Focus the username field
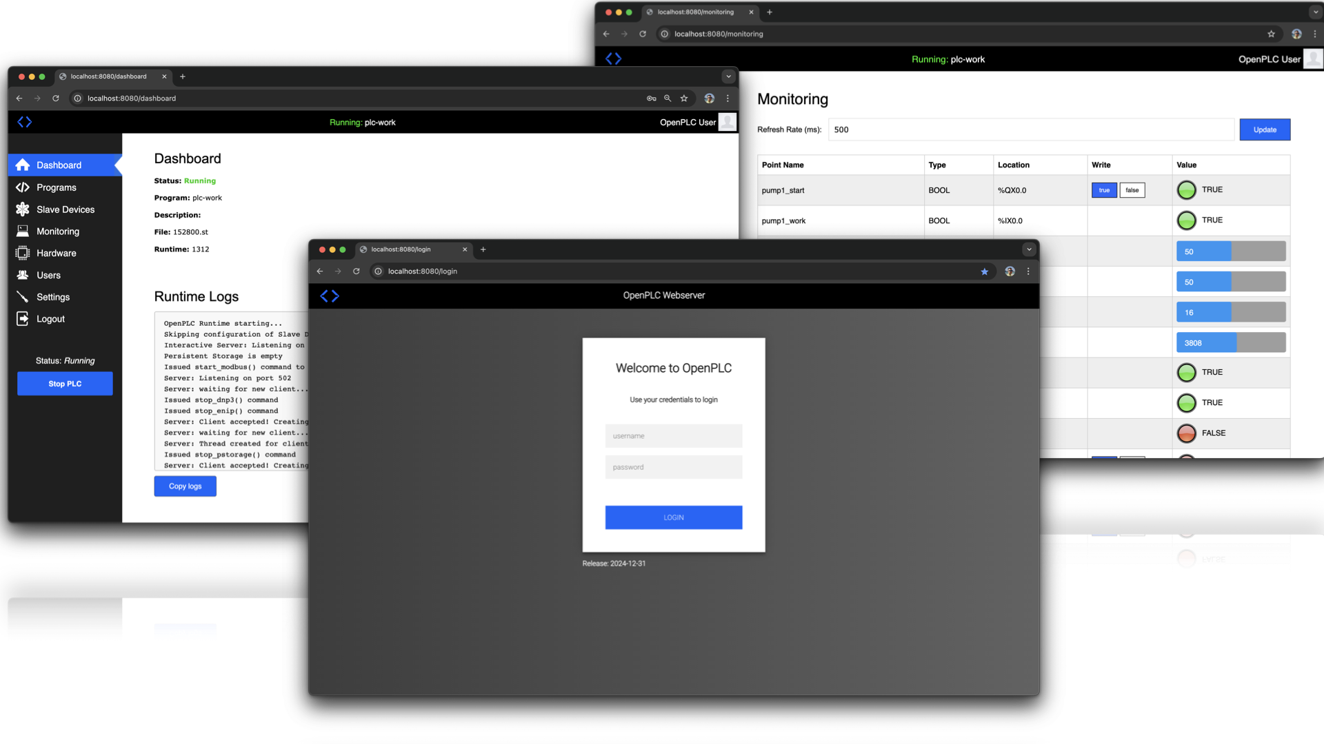The height and width of the screenshot is (744, 1324). (x=674, y=436)
